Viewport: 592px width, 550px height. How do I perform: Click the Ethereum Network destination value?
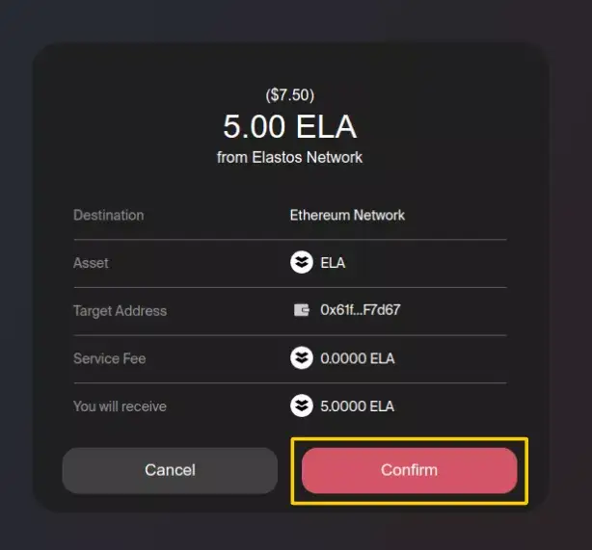[x=347, y=215]
